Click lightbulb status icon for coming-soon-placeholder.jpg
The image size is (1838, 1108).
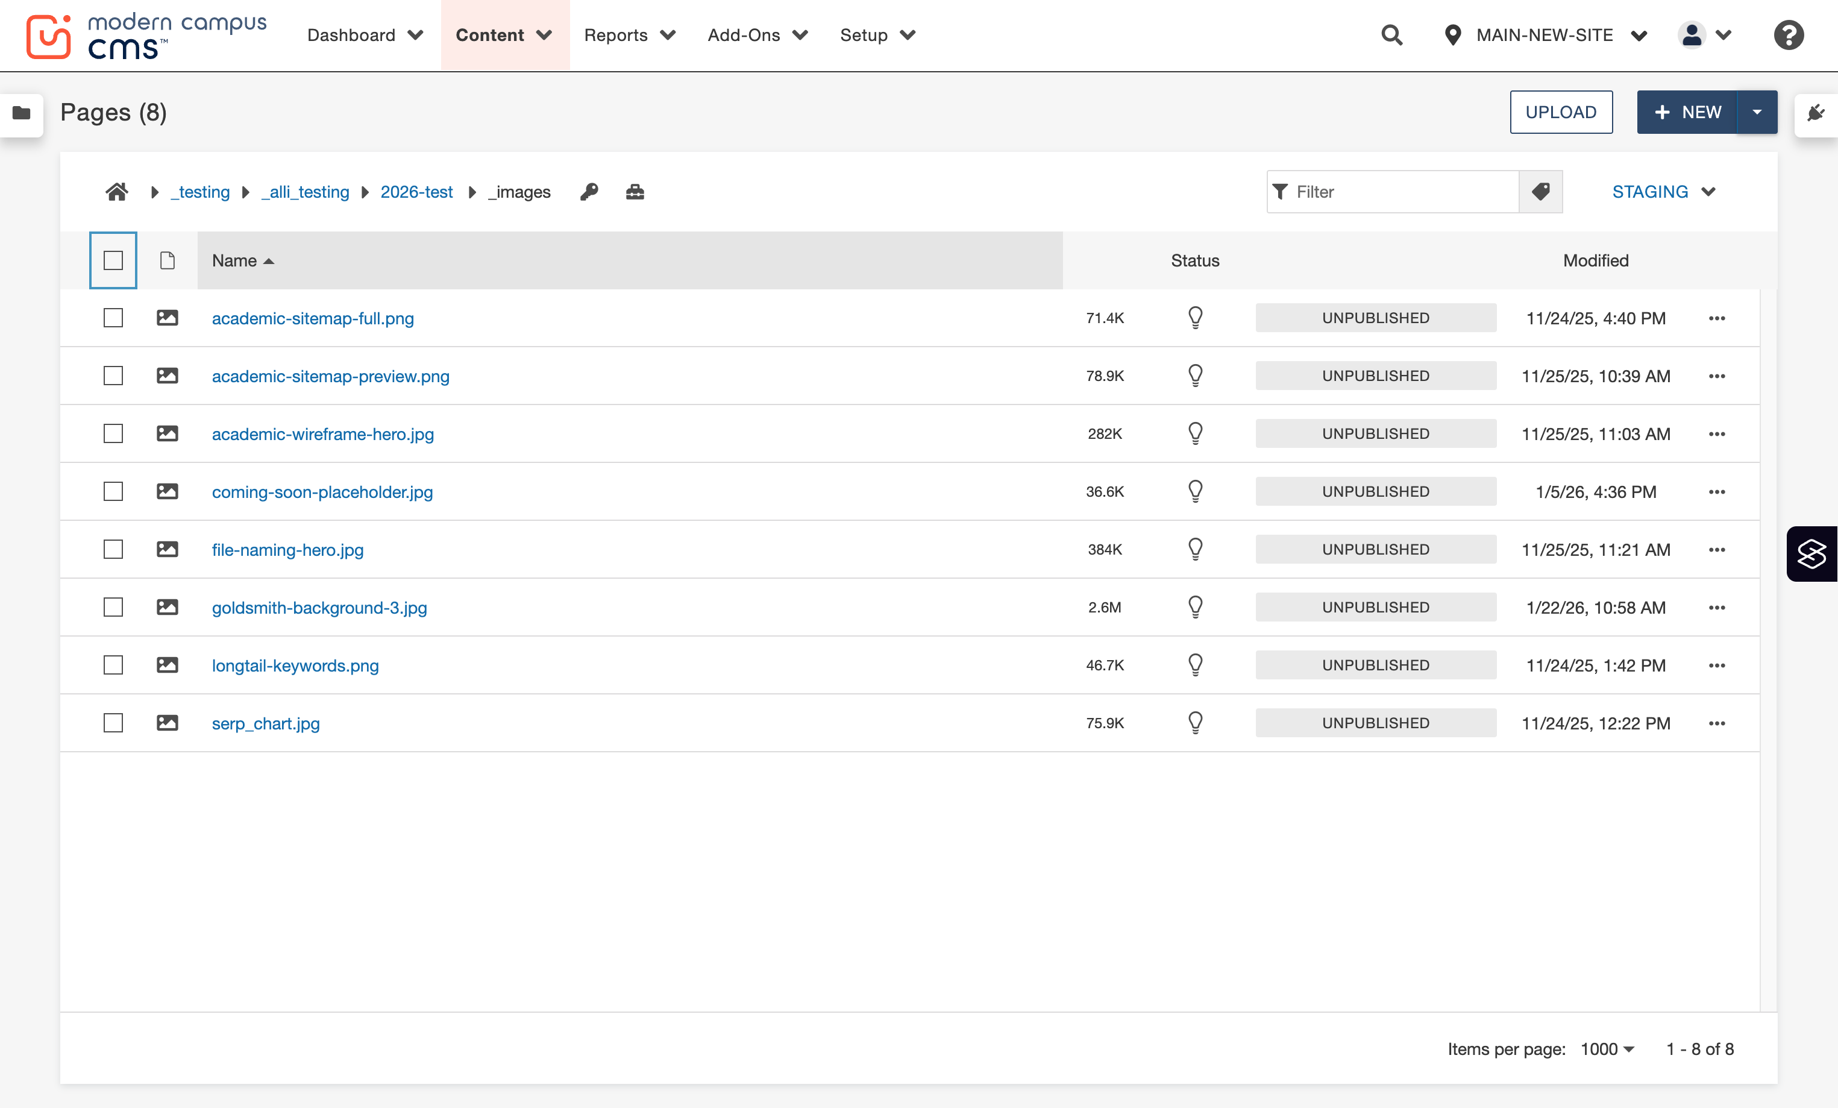coord(1195,492)
